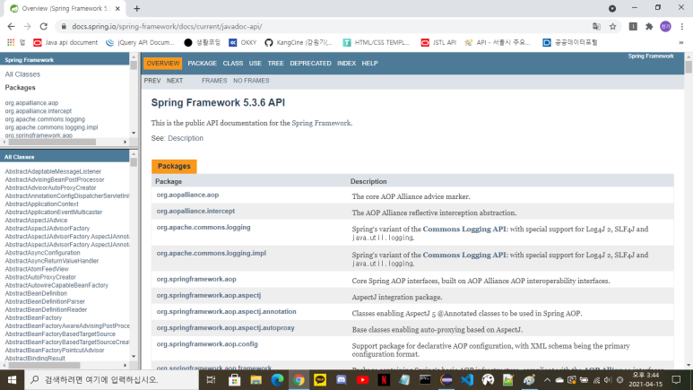This screenshot has width=693, height=390.
Task: Open Eclipse IDE from taskbar
Action: (446, 380)
